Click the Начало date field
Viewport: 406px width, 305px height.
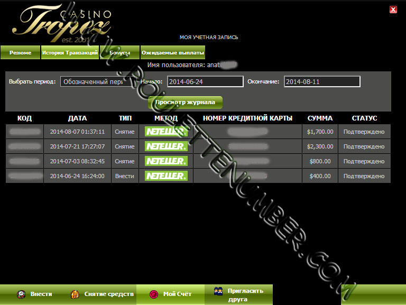205,81
